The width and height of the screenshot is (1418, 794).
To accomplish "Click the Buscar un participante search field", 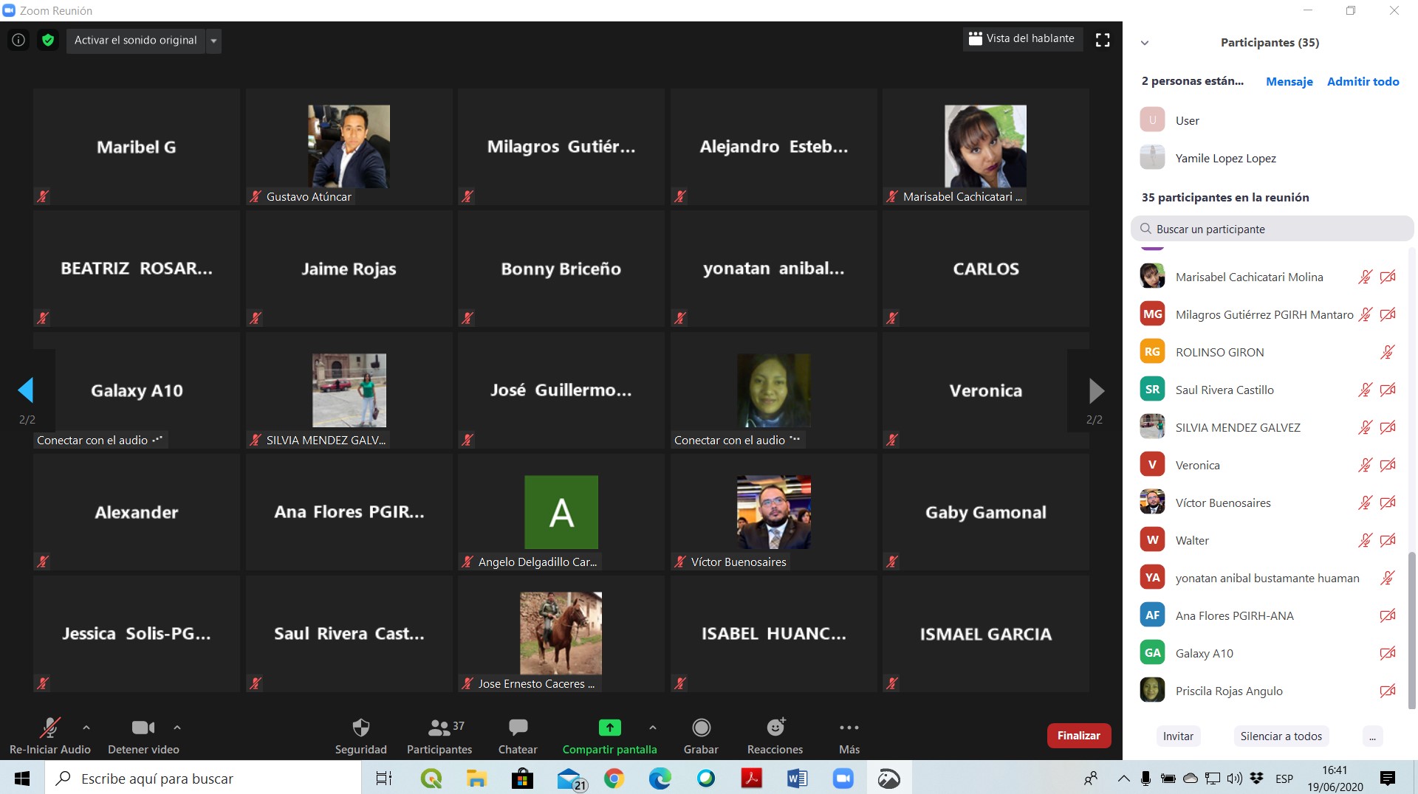I will pos(1272,229).
